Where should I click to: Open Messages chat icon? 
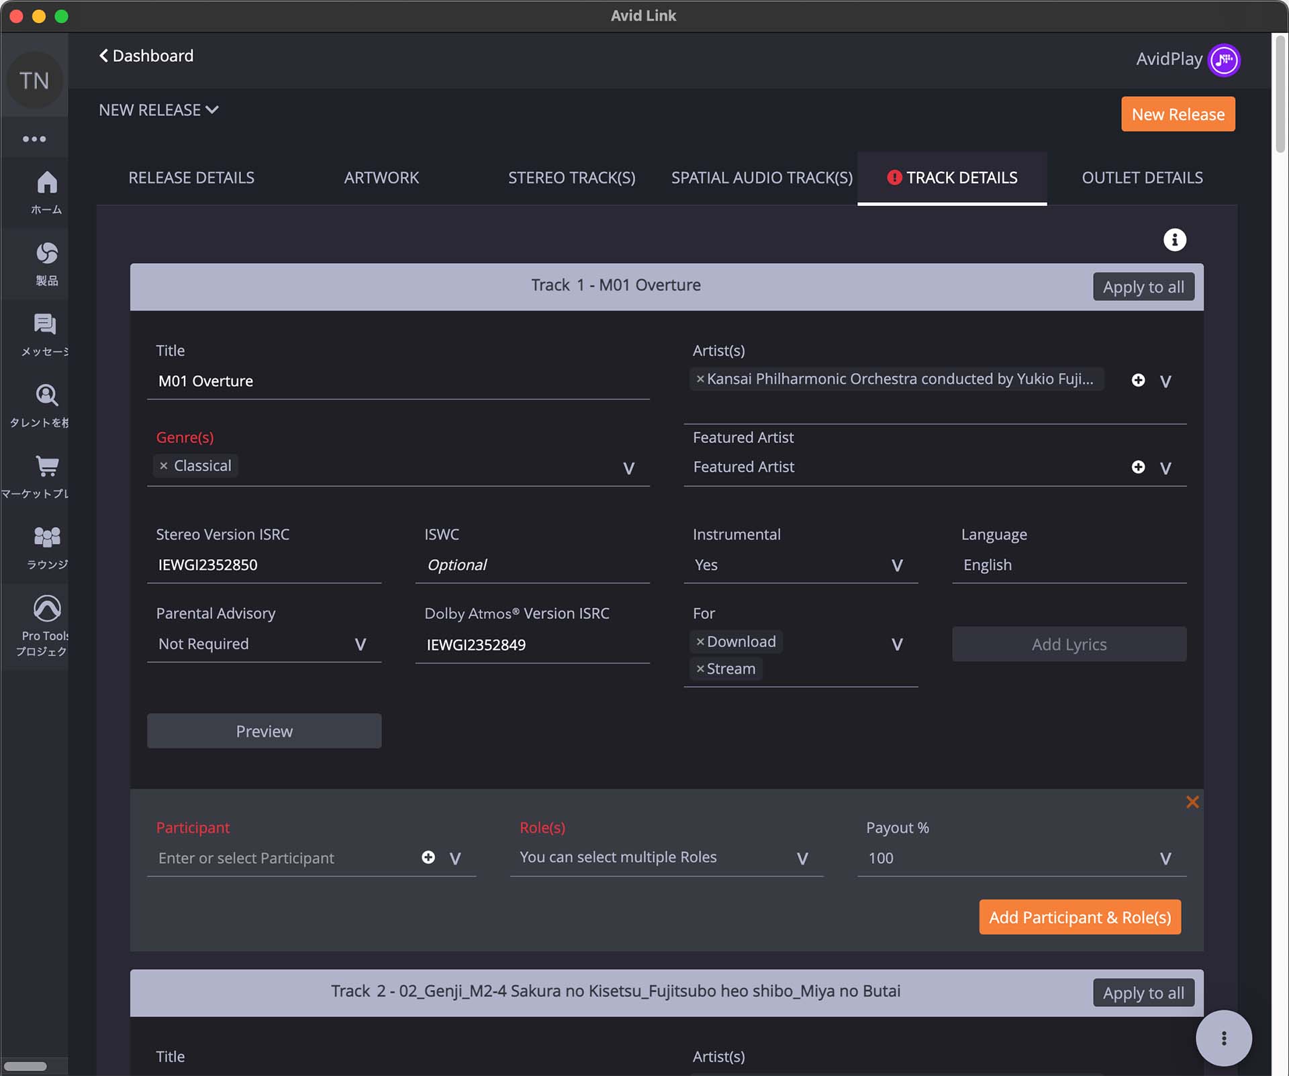pyautogui.click(x=45, y=325)
